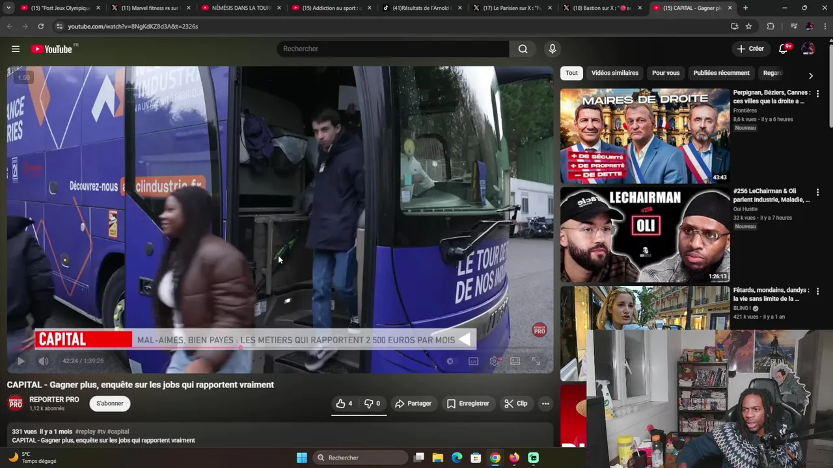833x468 pixels.
Task: Select the Publiées récemment chip
Action: pos(721,73)
